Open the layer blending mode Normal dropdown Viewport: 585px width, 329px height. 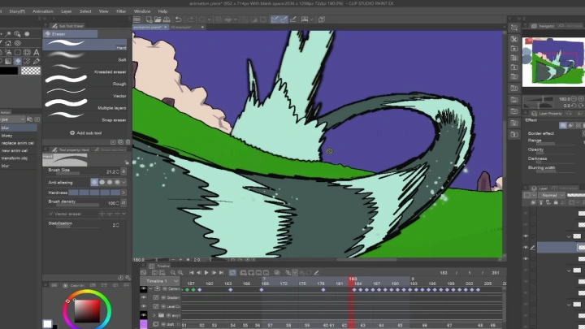click(x=552, y=195)
